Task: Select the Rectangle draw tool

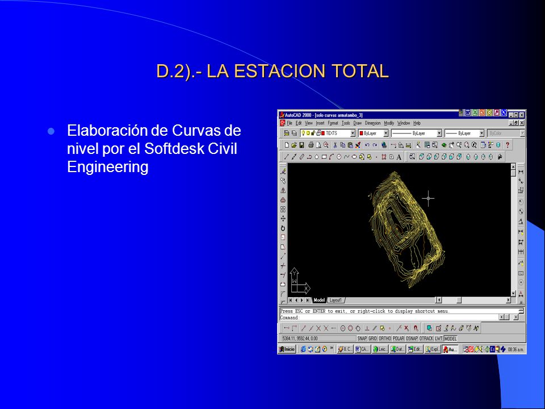Action: pos(324,157)
